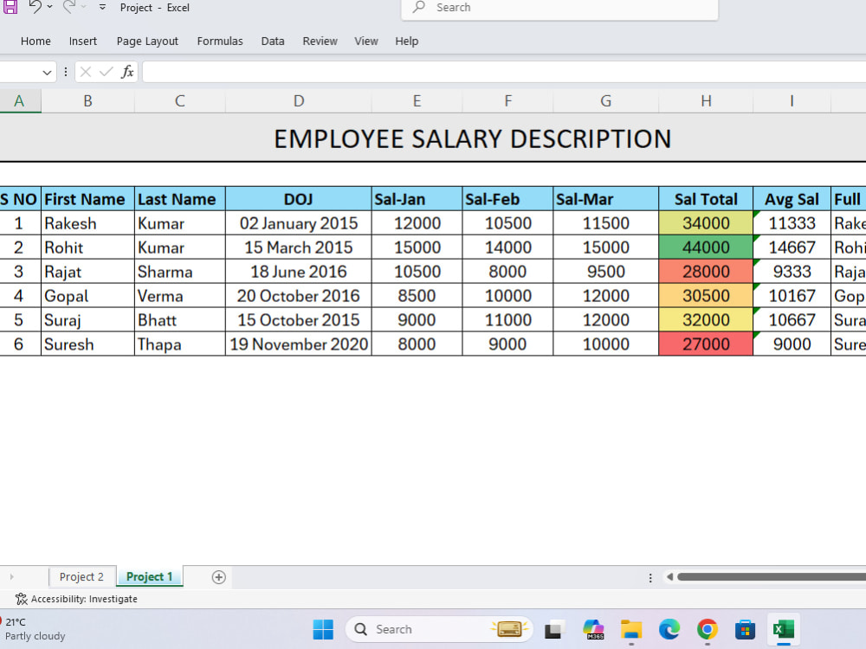Image resolution: width=866 pixels, height=649 pixels.
Task: Open the Review ribbon tab
Action: (x=320, y=41)
